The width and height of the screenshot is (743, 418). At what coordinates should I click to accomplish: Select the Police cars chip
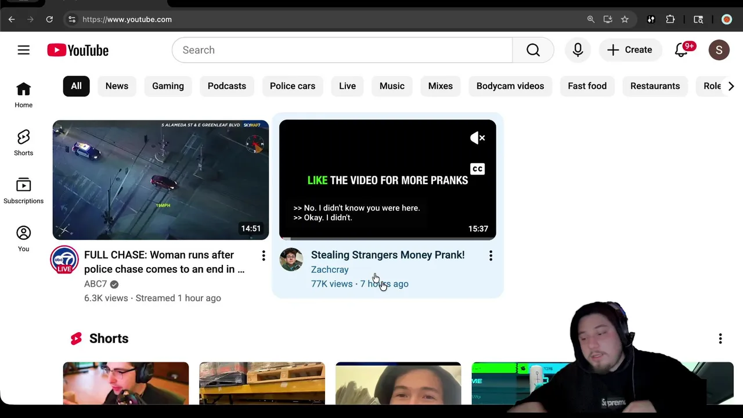(x=293, y=86)
